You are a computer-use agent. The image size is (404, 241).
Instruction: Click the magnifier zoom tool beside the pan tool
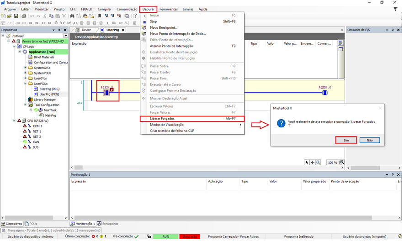318,162
